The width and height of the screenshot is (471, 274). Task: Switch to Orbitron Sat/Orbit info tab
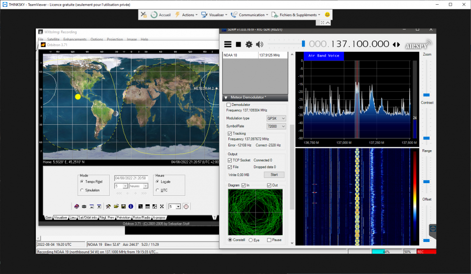pos(88,218)
